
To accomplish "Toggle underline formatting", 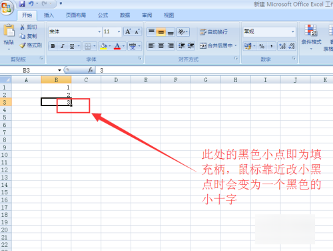I will pyautogui.click(x=72, y=46).
